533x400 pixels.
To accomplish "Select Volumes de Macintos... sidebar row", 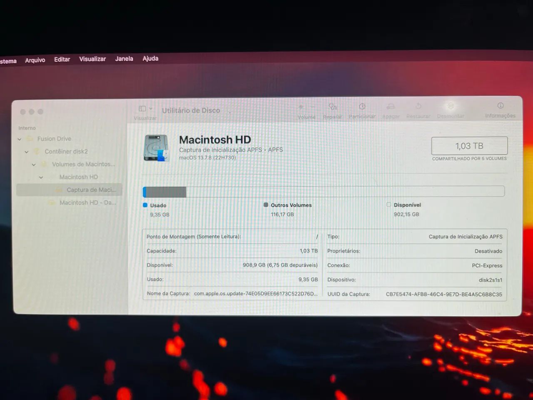I will click(69, 164).
